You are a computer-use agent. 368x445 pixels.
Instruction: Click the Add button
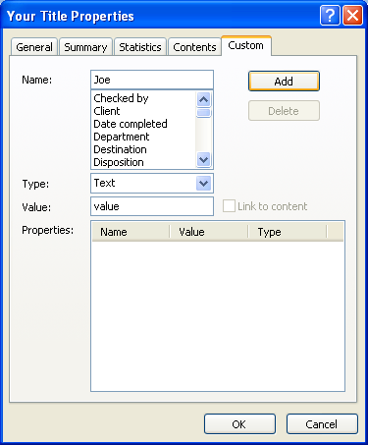[x=284, y=82]
